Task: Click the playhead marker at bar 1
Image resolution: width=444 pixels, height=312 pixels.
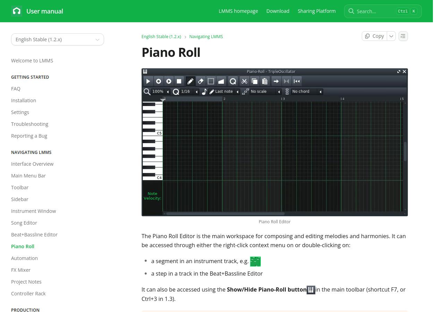Action: [x=163, y=100]
